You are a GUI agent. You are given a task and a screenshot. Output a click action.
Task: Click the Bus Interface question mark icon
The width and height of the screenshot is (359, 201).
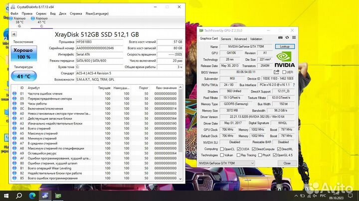[294, 85]
